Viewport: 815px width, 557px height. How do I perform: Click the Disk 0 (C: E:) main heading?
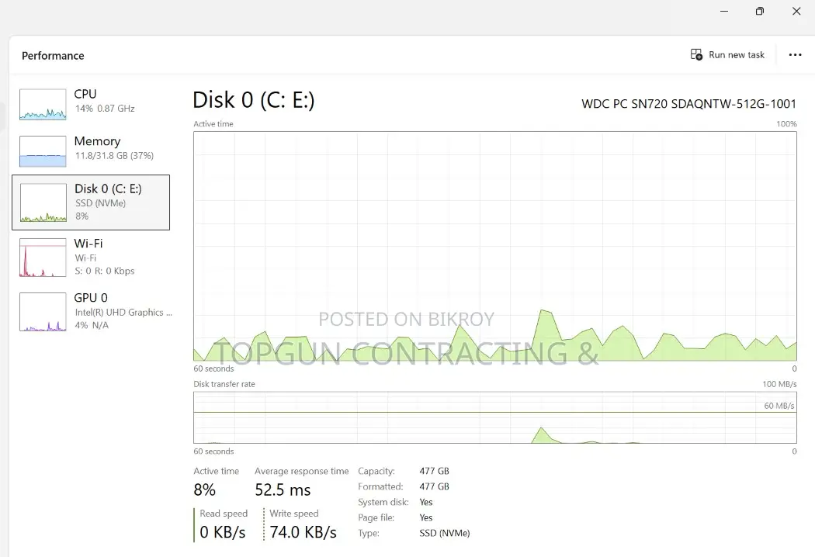tap(254, 100)
